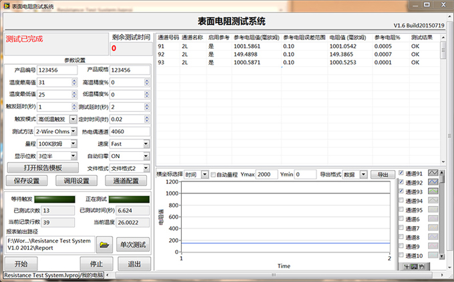454x282 pixels.
Task: Select the graph cursor crosshair tool
Action: (406, 267)
